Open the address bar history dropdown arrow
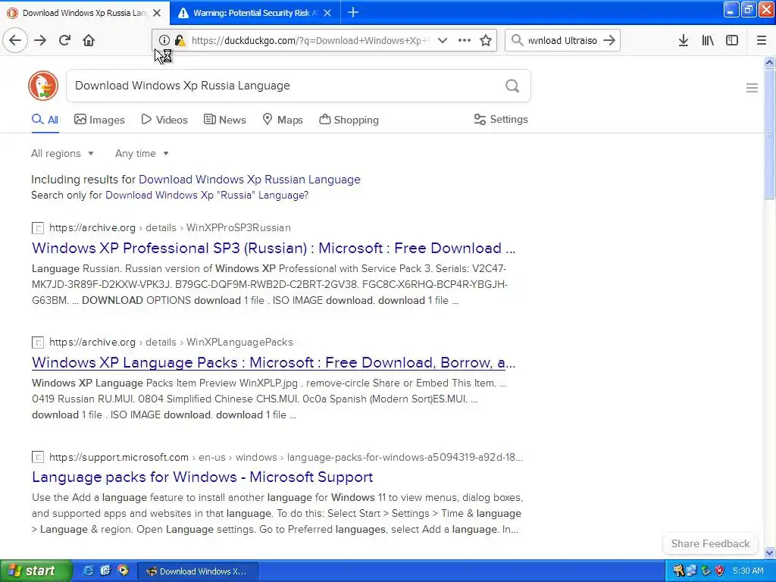The image size is (776, 582). click(x=443, y=40)
